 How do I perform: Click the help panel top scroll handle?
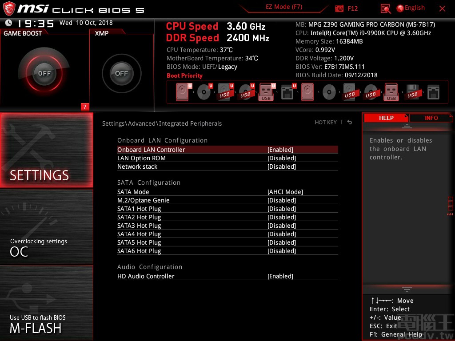tap(407, 126)
